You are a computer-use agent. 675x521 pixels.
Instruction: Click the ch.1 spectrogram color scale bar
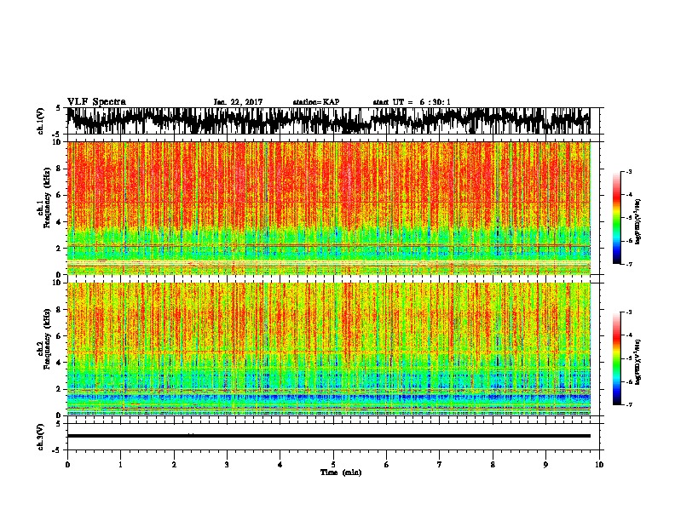(617, 218)
